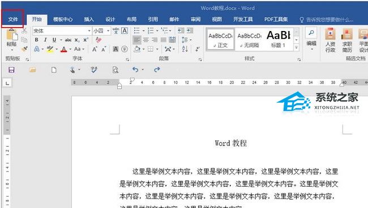Click the Cut scissors icon
Screen dimensions: 368x208
pos(24,30)
